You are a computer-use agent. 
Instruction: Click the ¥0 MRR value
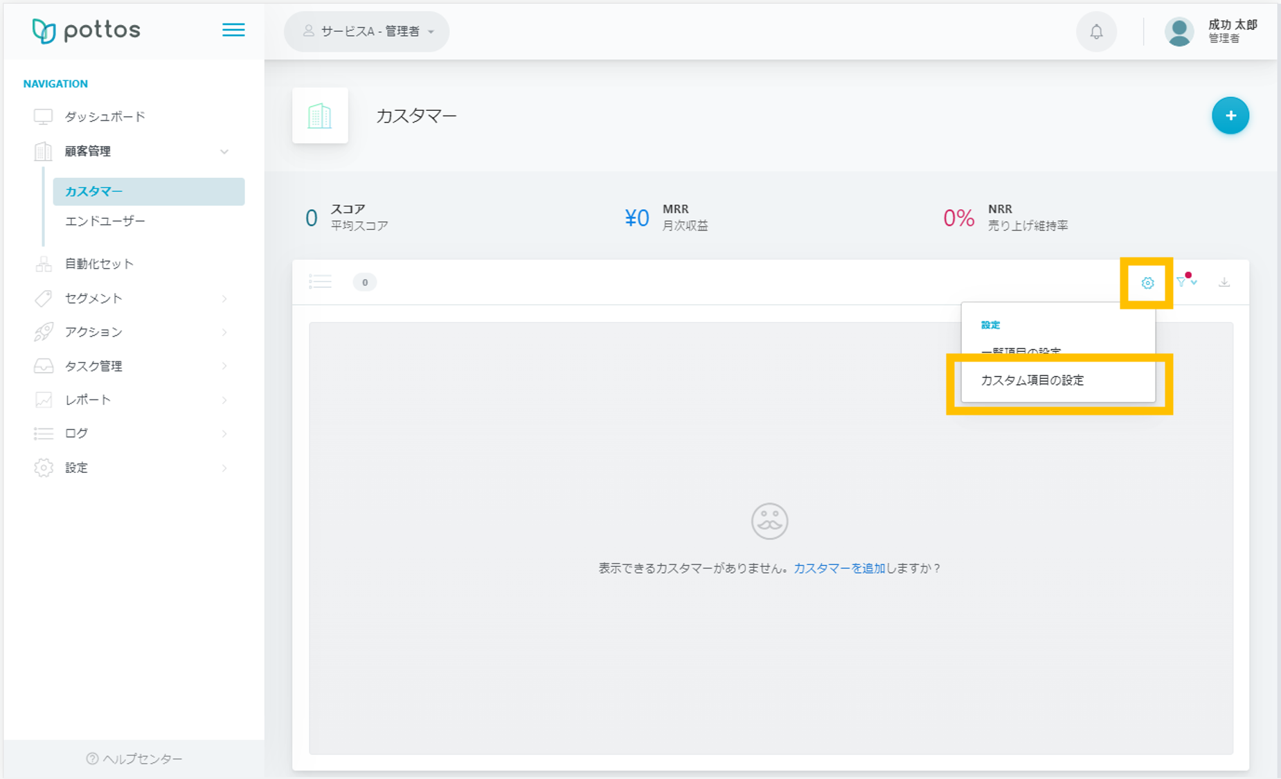[636, 218]
